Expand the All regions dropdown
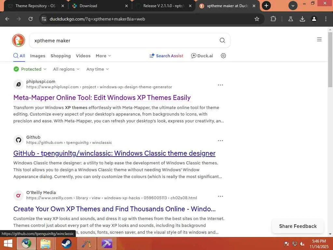Image resolution: width=333 pixels, height=250 pixels. 66,69
